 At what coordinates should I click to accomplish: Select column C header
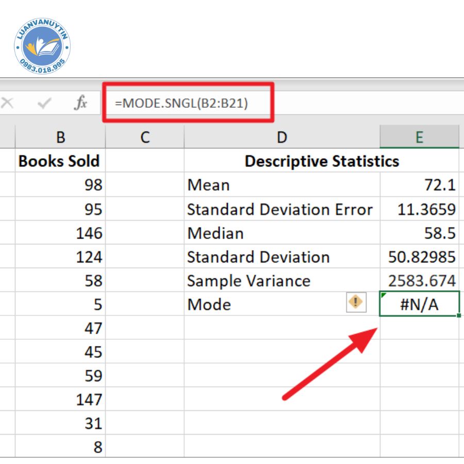click(x=145, y=137)
